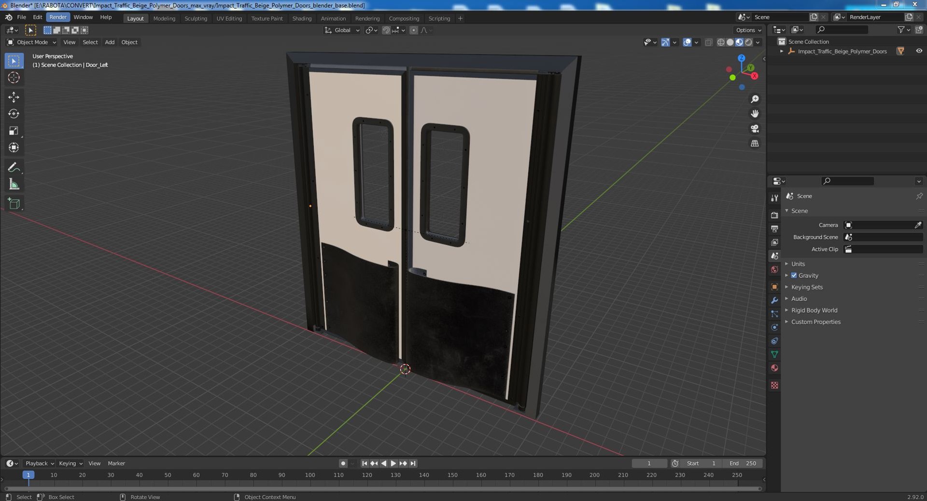Image resolution: width=927 pixels, height=501 pixels.
Task: Select the Rotate tool
Action: point(14,114)
